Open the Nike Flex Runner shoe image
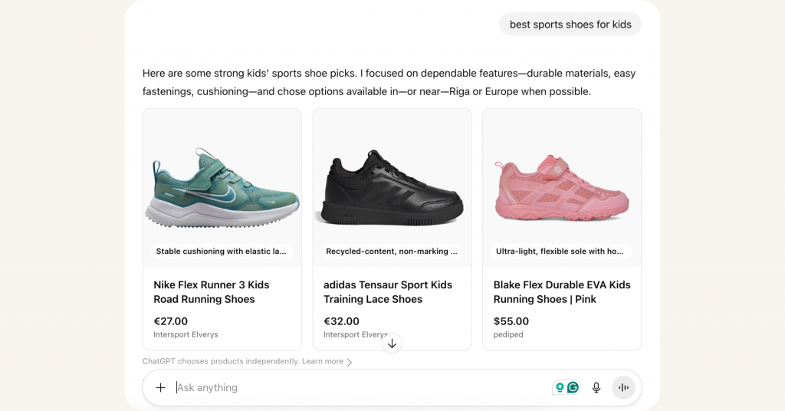 tap(222, 188)
